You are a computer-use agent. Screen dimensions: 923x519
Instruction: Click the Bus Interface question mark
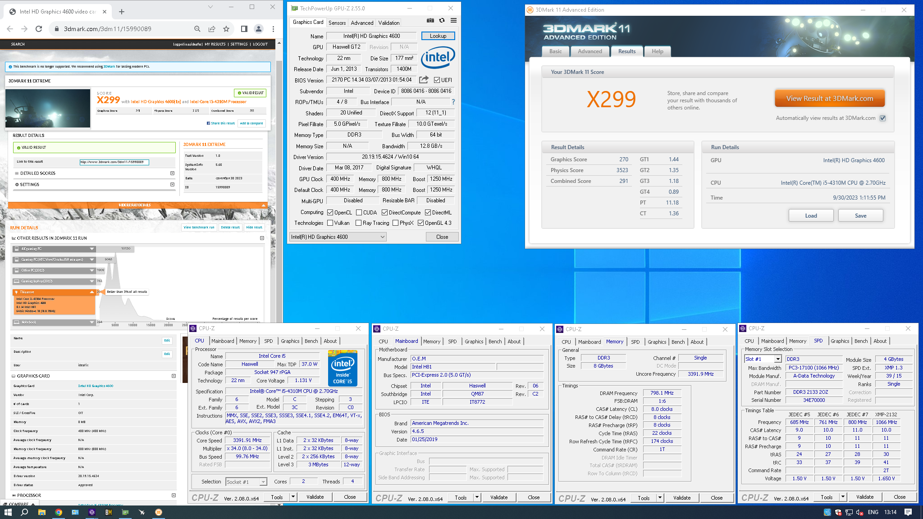click(453, 102)
